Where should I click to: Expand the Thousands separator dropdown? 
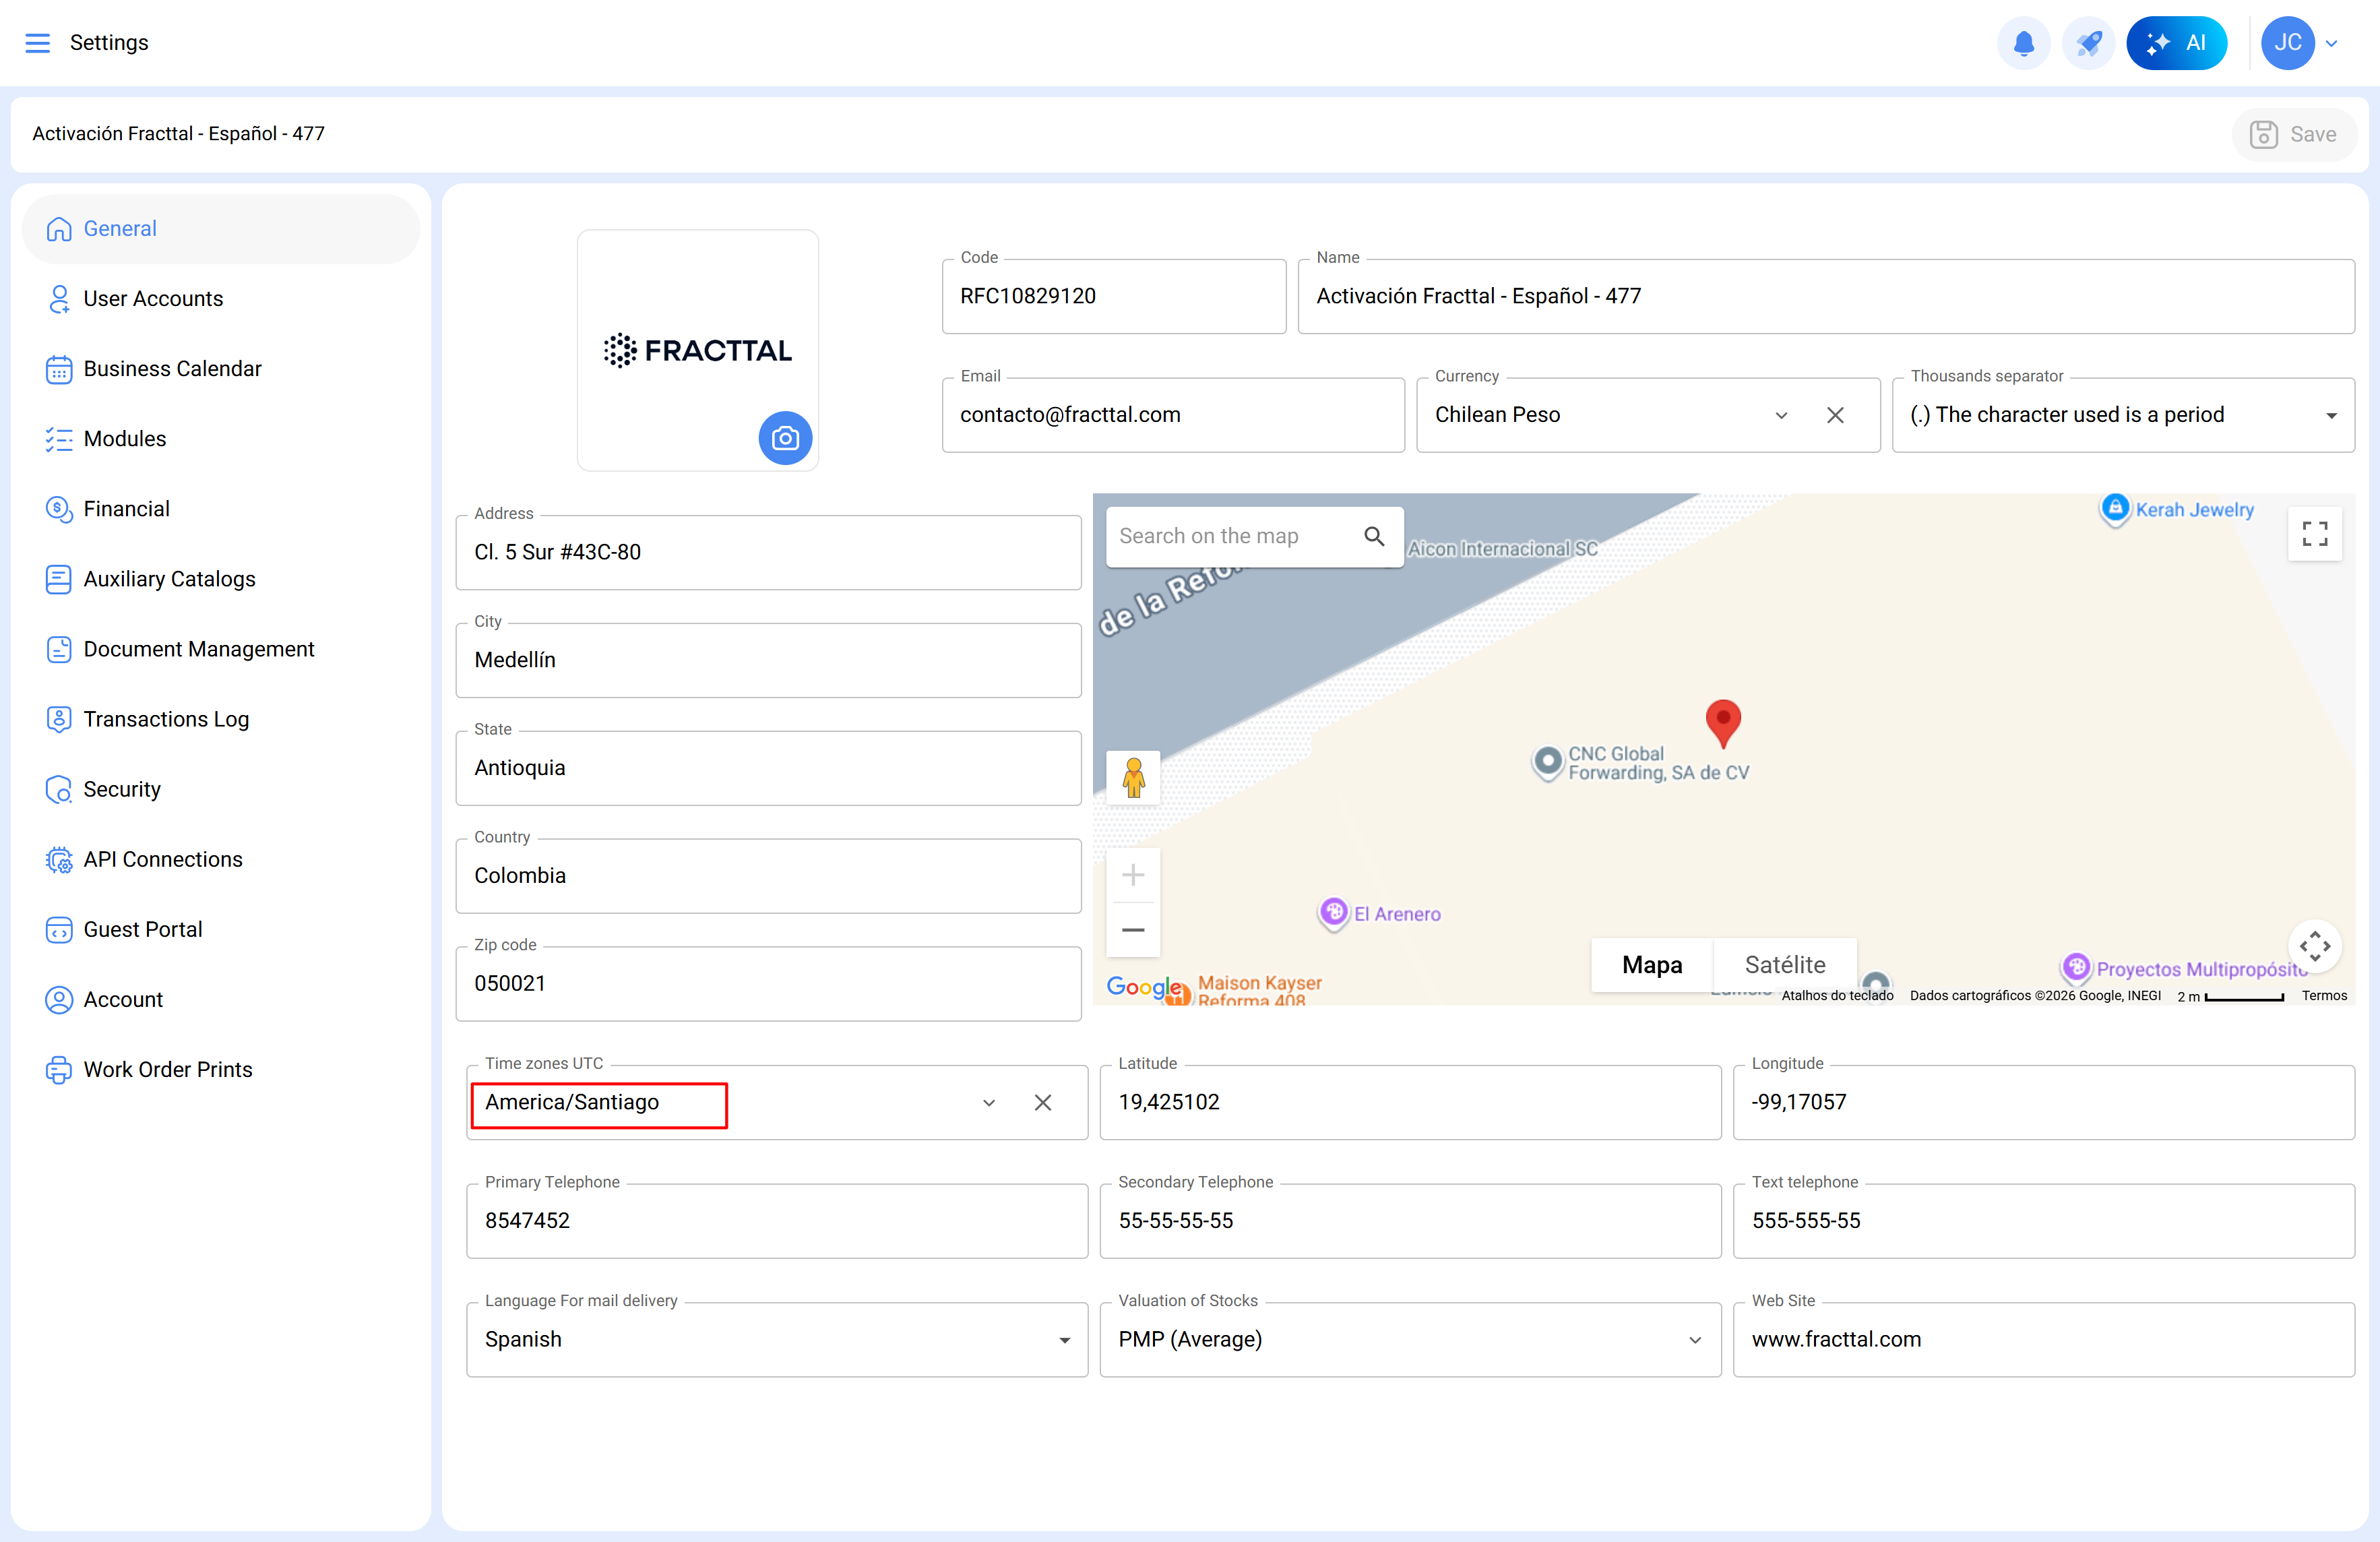coord(2331,415)
